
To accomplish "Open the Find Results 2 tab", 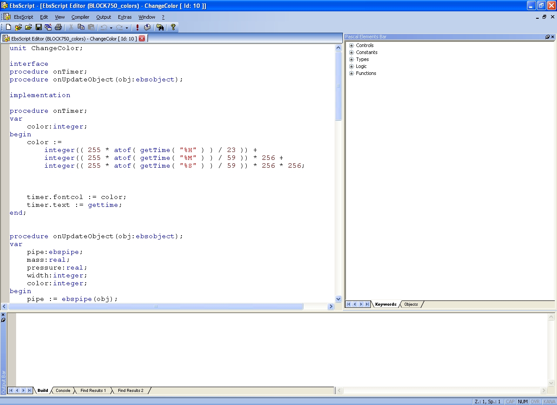I will point(131,391).
